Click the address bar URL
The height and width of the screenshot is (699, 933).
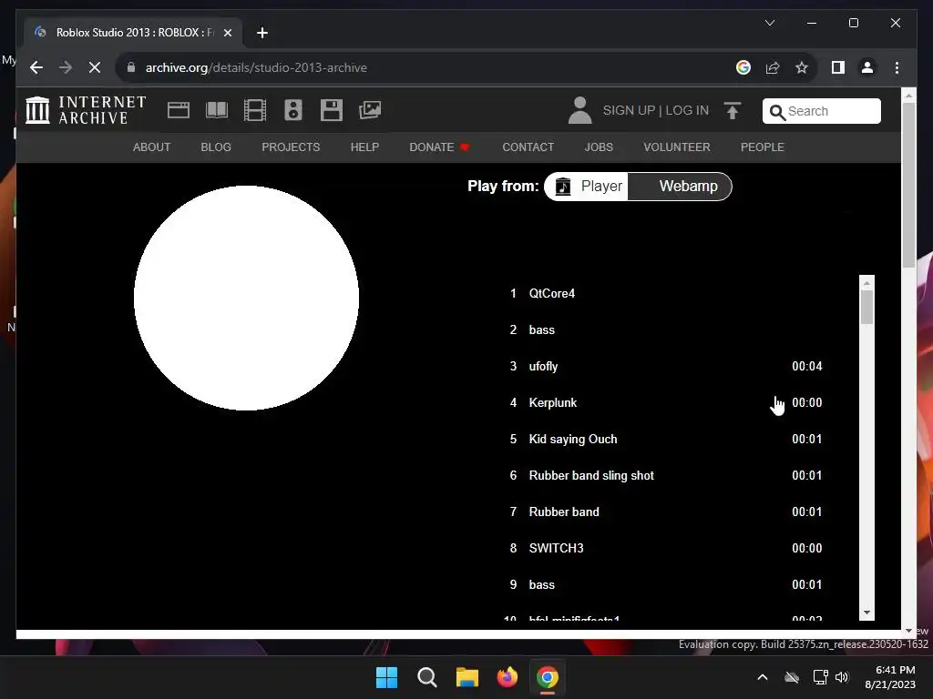(256, 67)
